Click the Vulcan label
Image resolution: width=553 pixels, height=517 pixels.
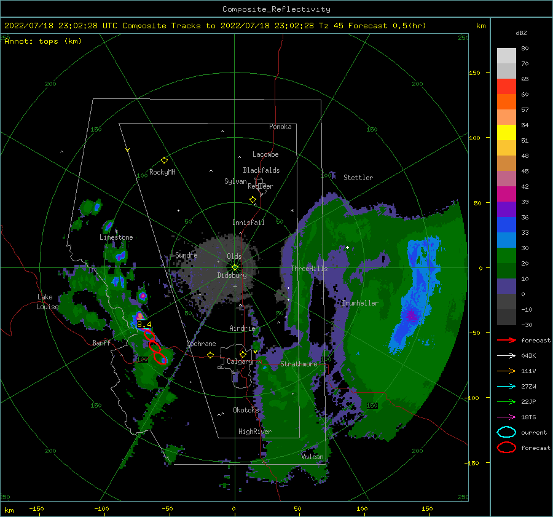coord(312,457)
